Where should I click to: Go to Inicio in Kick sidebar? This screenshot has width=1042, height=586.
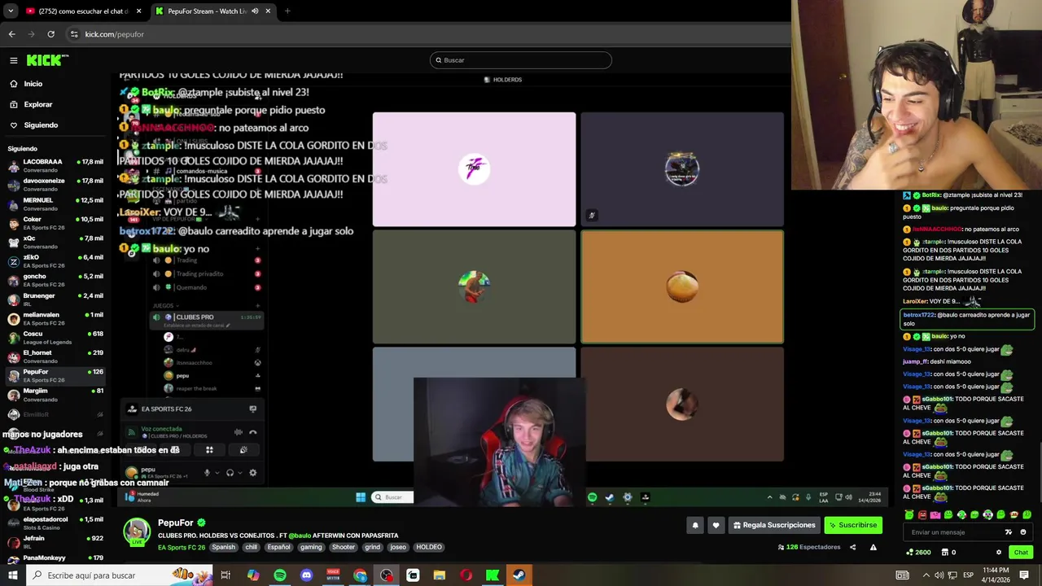[33, 84]
